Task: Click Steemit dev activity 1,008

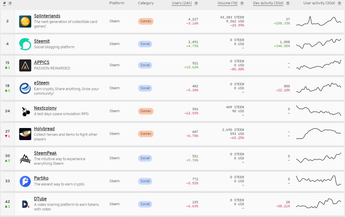Action: pyautogui.click(x=285, y=42)
